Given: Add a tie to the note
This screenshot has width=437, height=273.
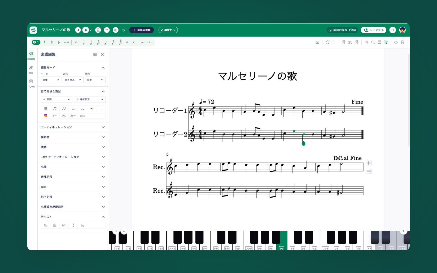Looking at the screenshot, I should [142, 42].
